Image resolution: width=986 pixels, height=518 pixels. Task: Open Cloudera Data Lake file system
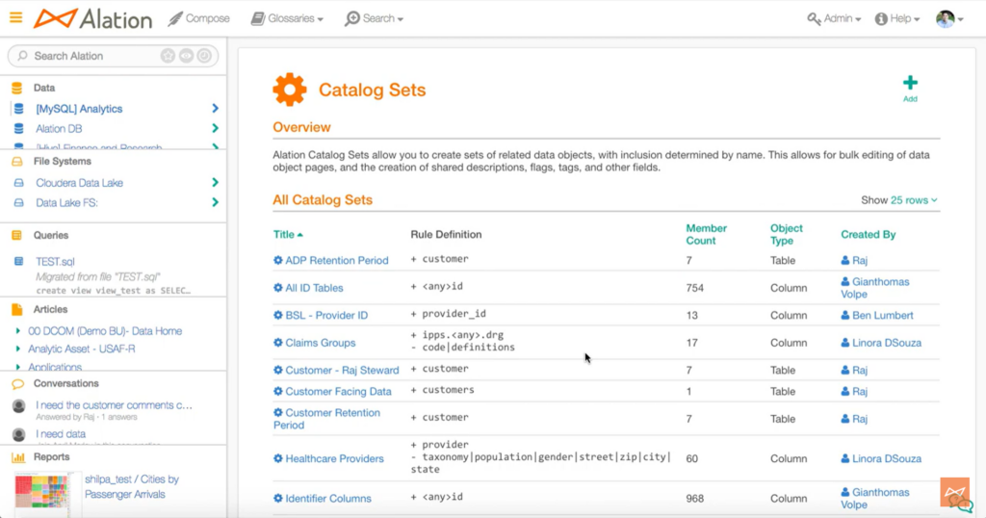point(79,183)
